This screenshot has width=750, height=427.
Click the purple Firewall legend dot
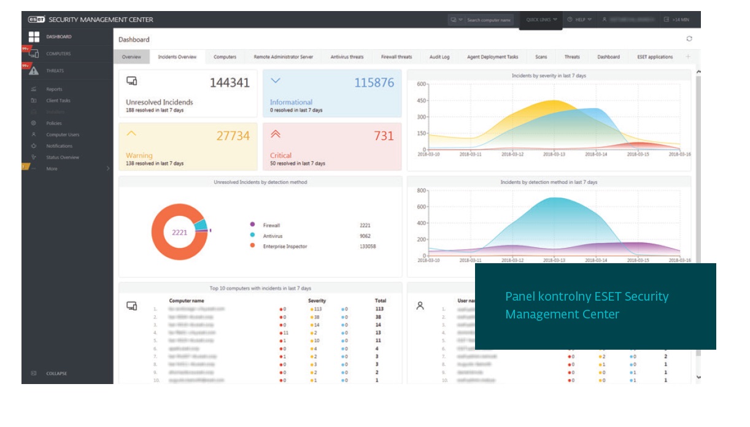click(252, 225)
